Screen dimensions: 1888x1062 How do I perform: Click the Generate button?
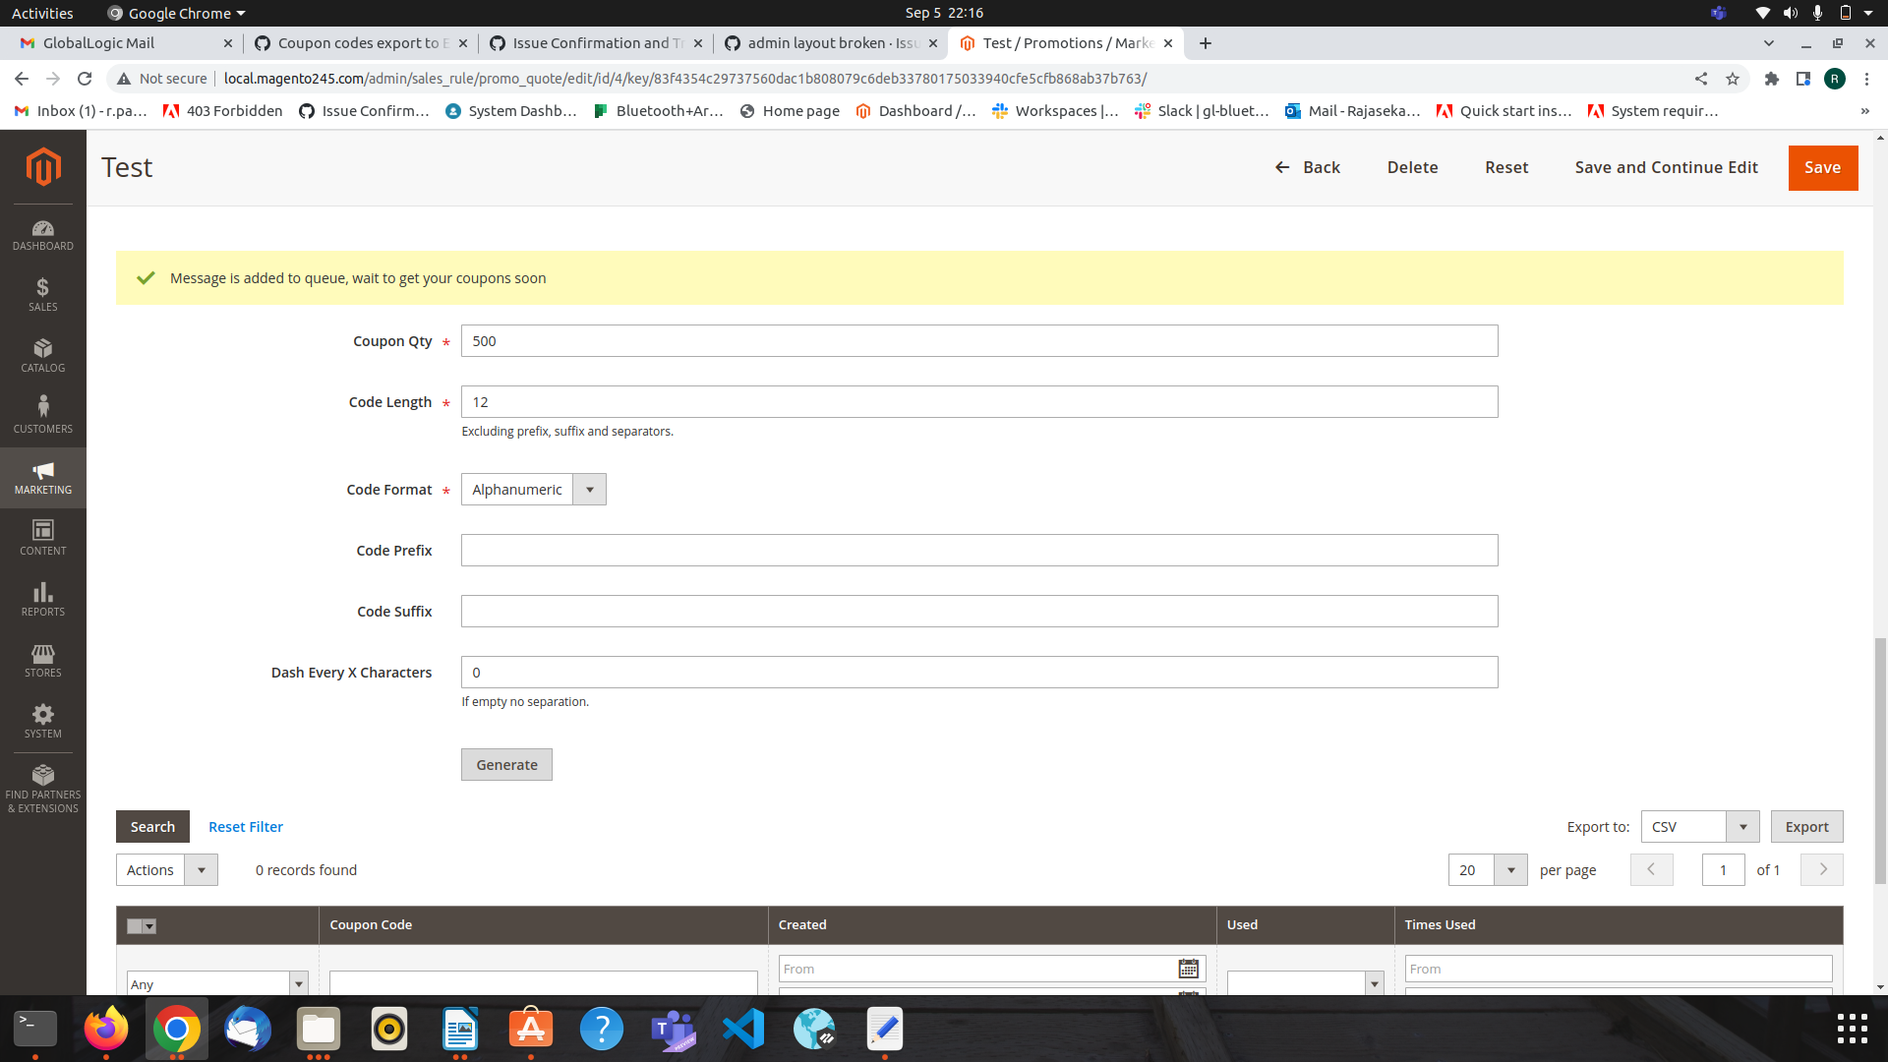(506, 765)
